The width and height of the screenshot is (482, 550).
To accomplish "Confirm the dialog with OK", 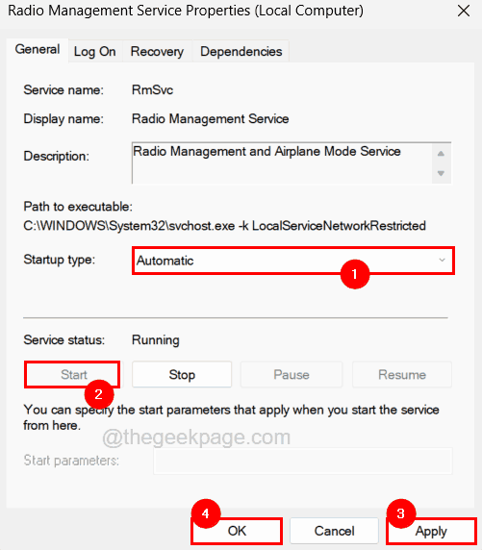I will point(237,531).
